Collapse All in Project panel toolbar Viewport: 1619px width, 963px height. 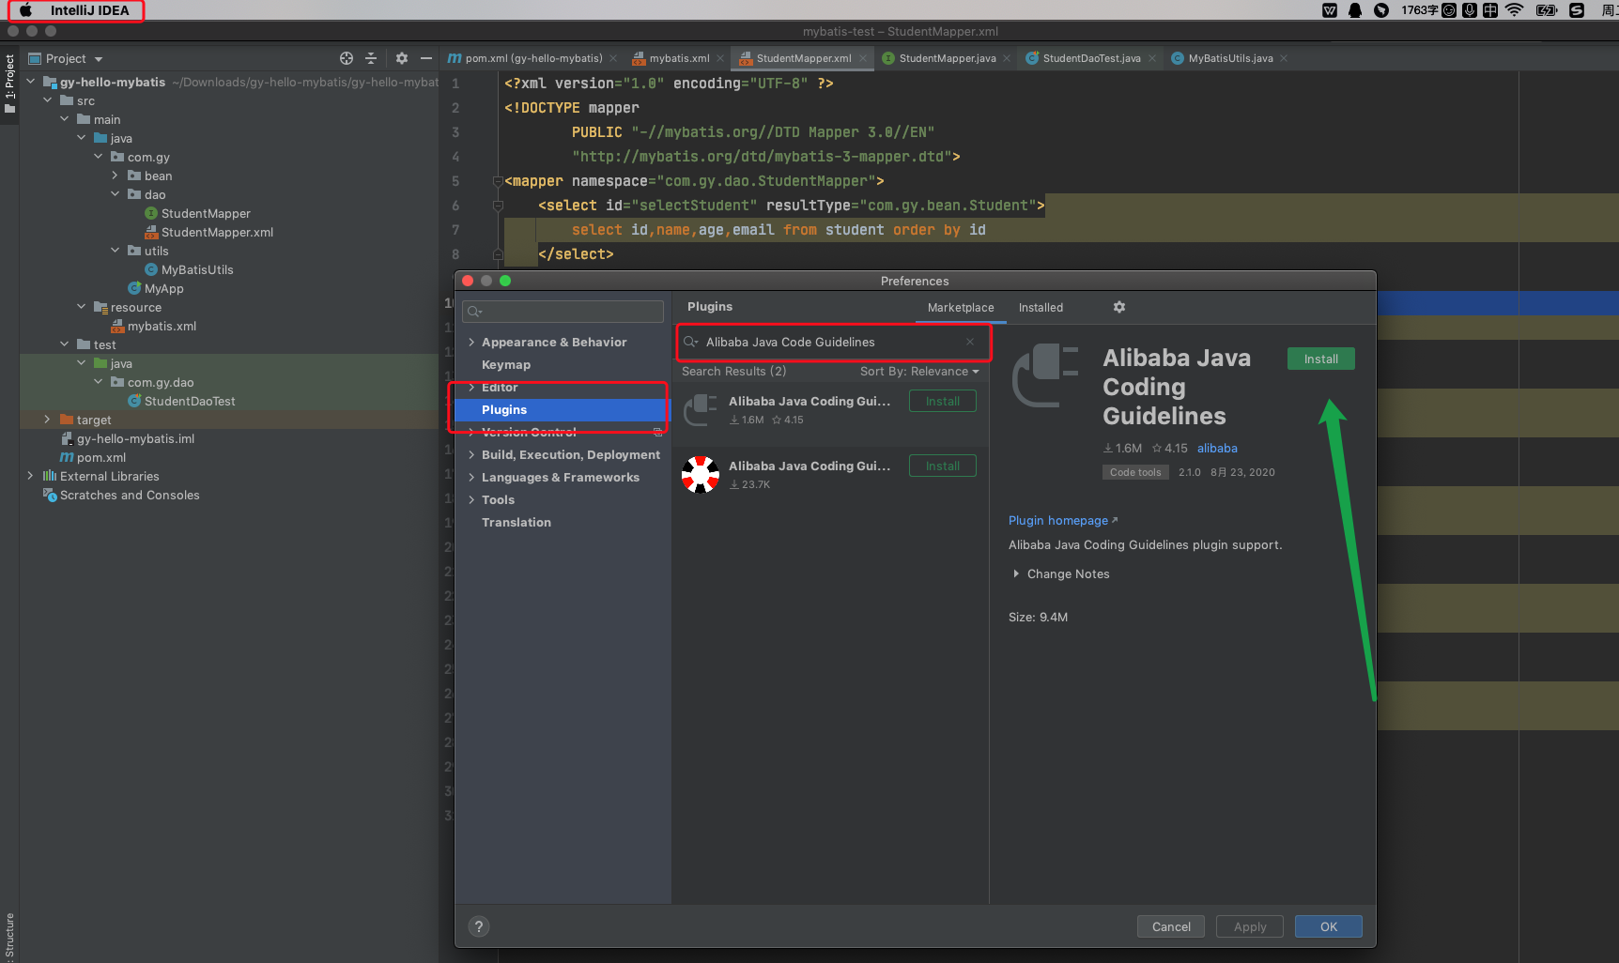coord(370,58)
